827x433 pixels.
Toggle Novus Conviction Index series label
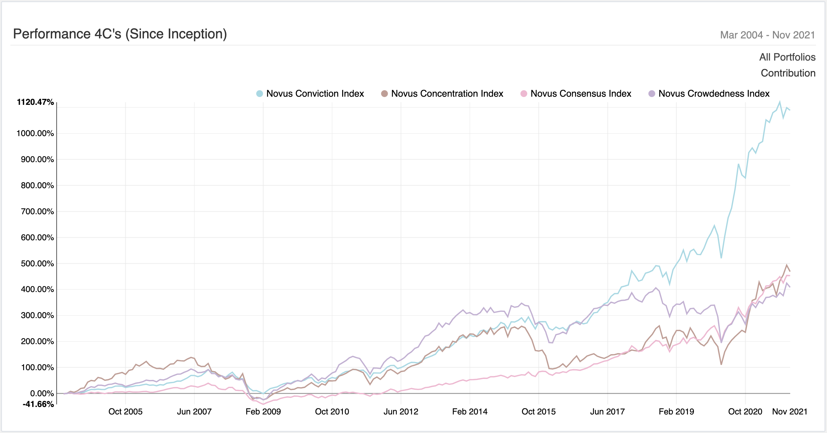315,94
